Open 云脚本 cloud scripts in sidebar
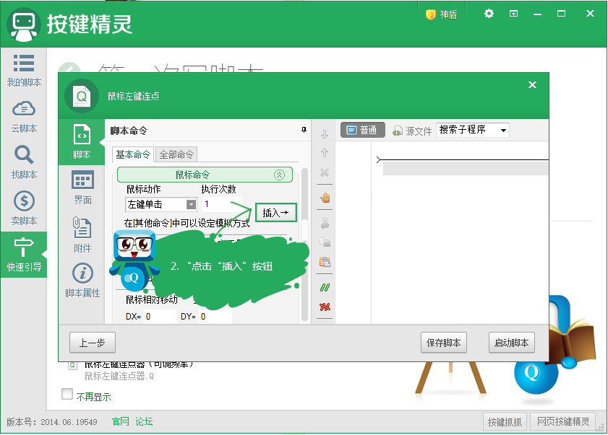 point(23,116)
